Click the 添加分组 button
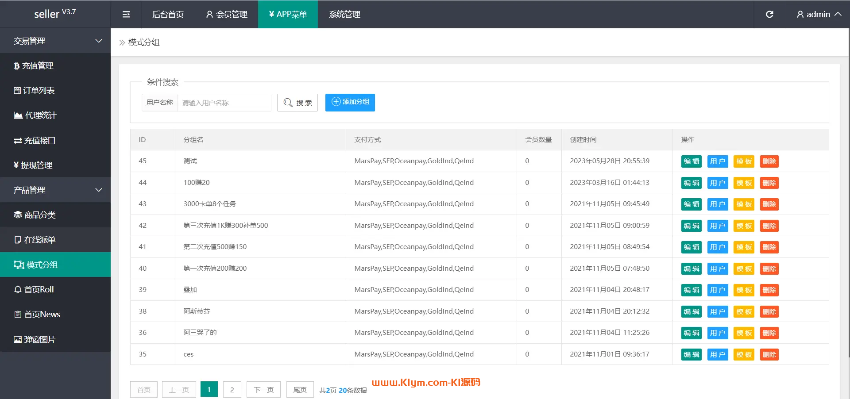The width and height of the screenshot is (850, 399). tap(350, 102)
